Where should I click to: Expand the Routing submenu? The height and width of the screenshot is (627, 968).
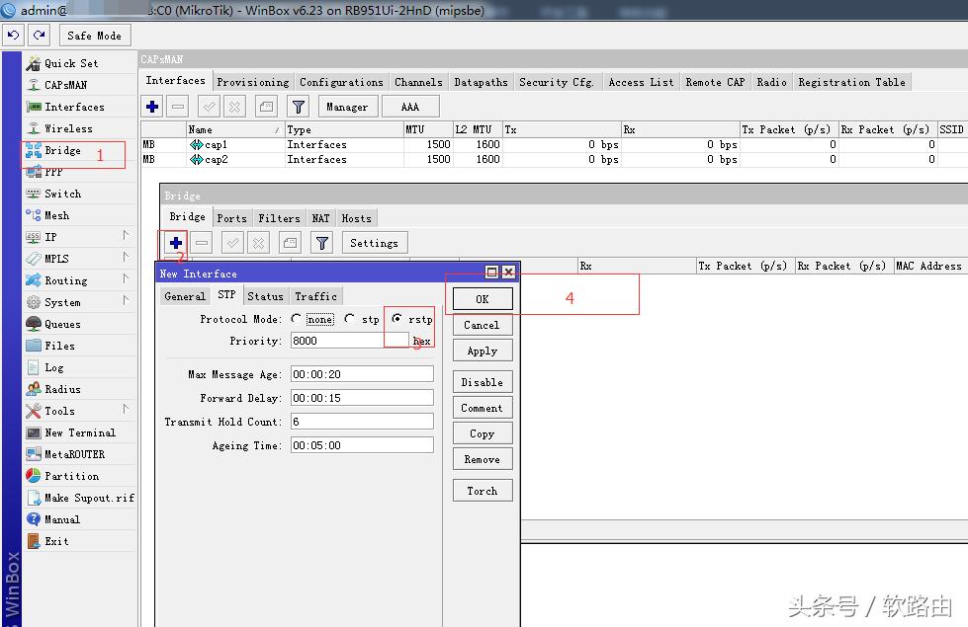126,279
